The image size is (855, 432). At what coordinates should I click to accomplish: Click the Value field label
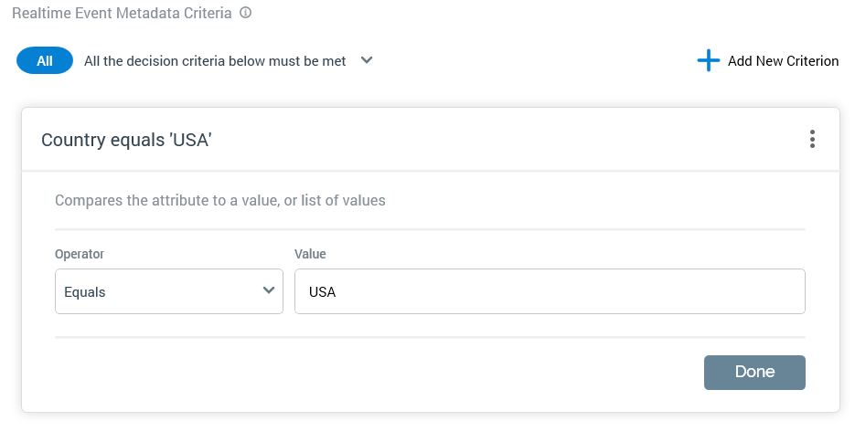click(x=310, y=254)
